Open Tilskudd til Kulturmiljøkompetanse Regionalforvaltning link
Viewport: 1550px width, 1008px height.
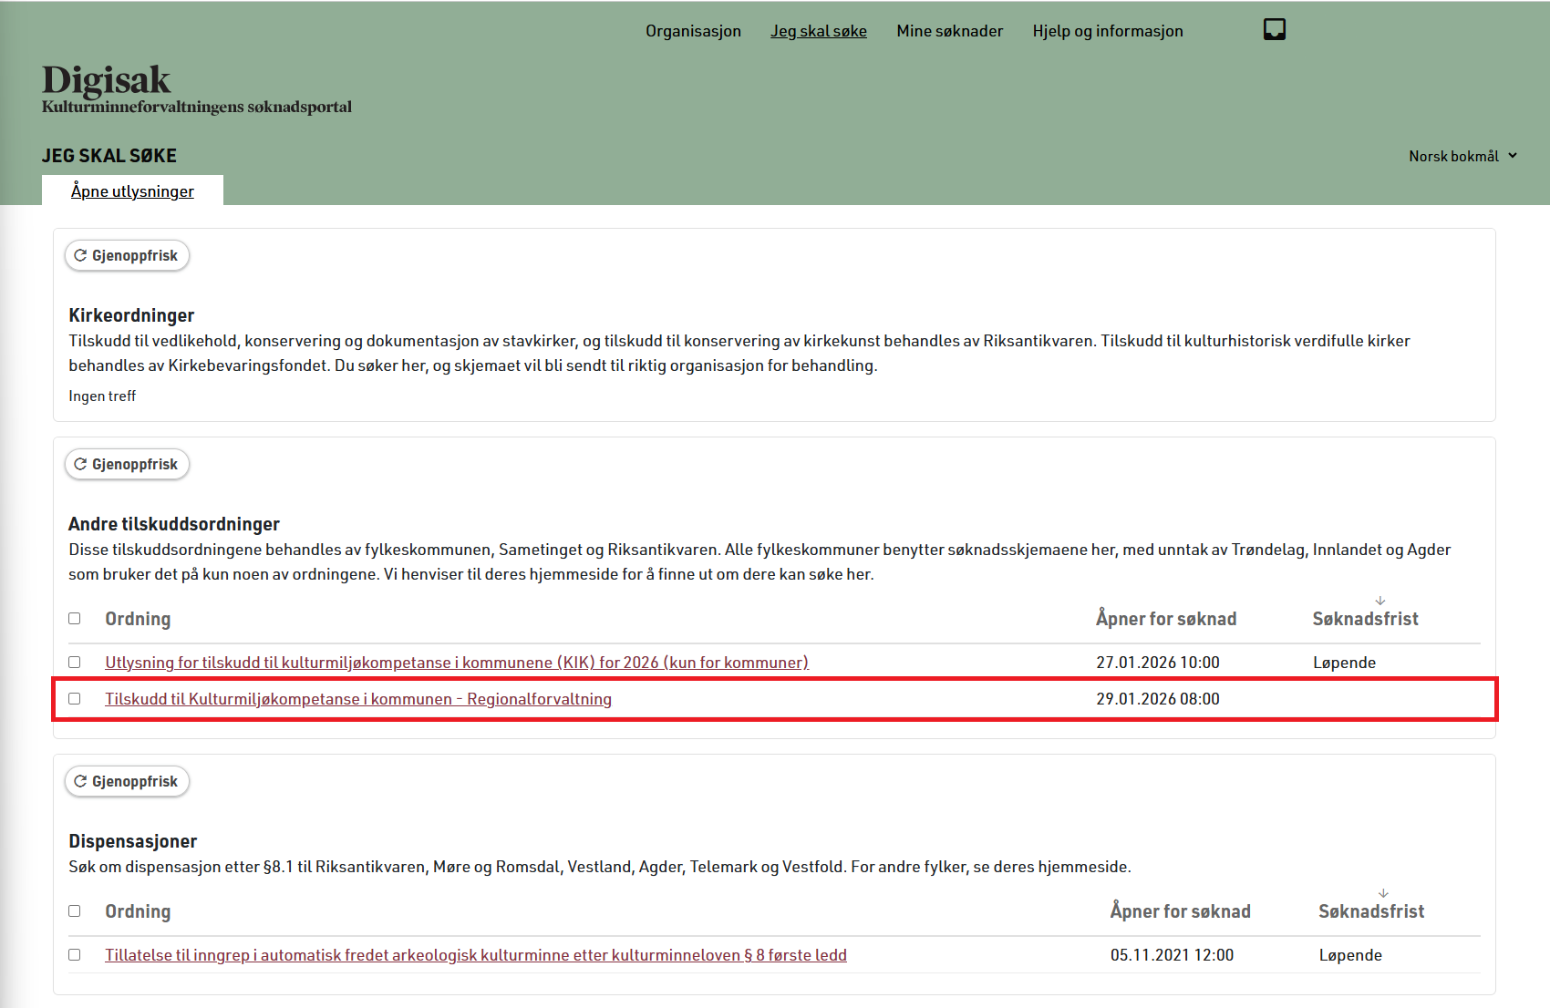[357, 699]
